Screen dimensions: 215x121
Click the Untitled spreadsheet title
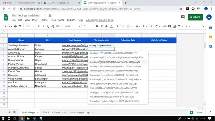[x=26, y=16]
